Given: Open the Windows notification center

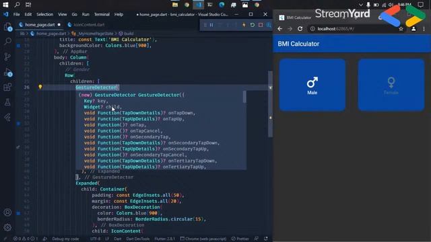Looking at the screenshot, I should pos(420,5).
